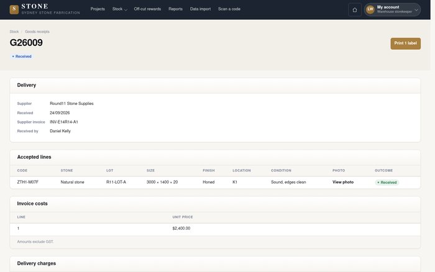Screen dimensions: 435x272
Task: Select lot R11-LOT-A cell
Action: pos(116,182)
